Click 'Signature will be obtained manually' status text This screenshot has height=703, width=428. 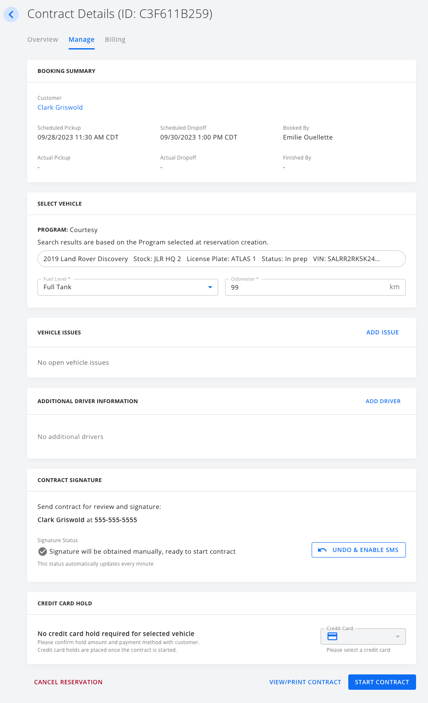(x=142, y=552)
